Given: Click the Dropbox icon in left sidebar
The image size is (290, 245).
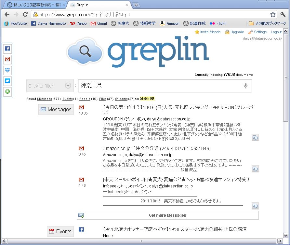Looking at the screenshot, I should click(7, 70).
